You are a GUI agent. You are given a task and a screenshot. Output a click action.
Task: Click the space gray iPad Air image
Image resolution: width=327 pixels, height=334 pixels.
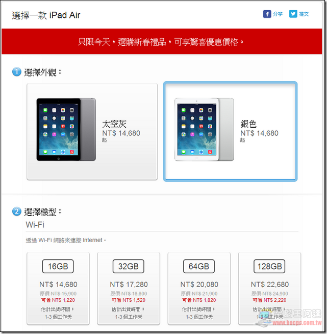(66, 130)
